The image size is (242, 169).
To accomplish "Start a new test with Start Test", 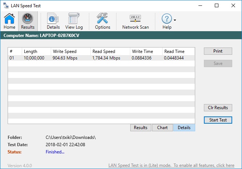I will click(x=218, y=120).
